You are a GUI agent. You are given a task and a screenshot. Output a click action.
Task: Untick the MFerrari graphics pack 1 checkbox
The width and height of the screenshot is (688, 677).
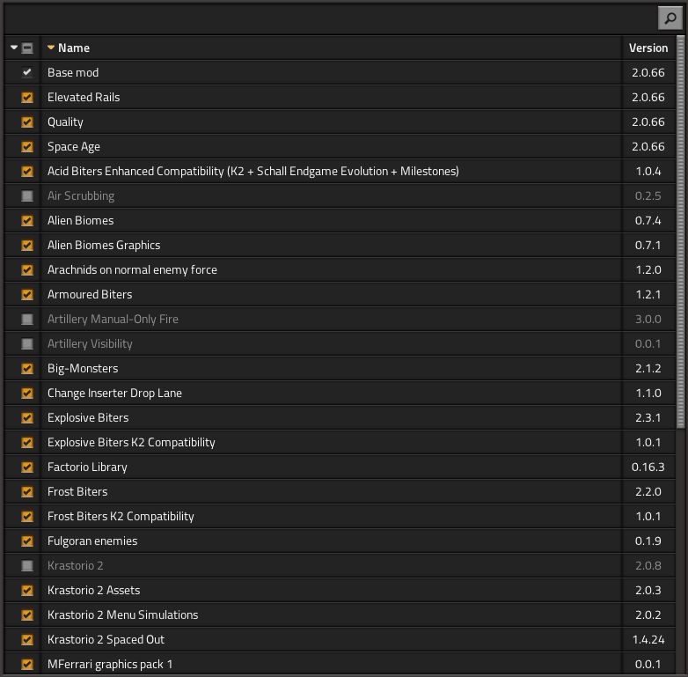[27, 665]
